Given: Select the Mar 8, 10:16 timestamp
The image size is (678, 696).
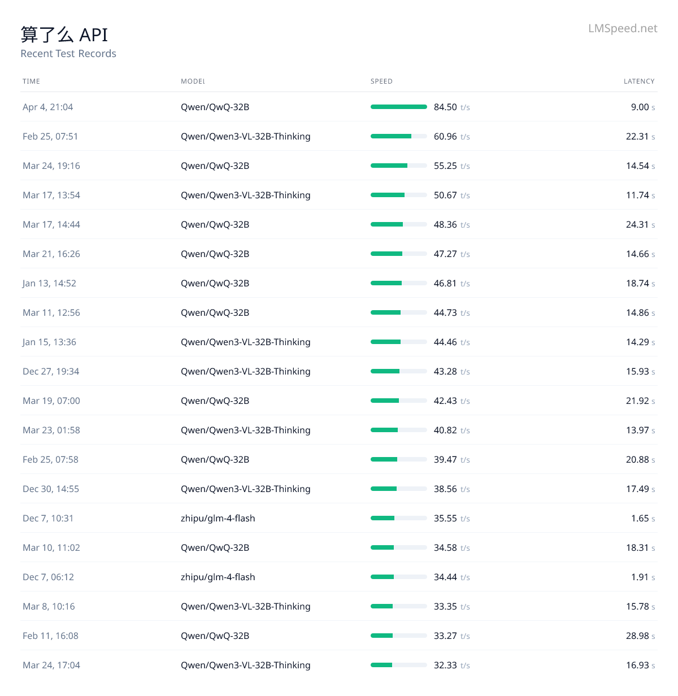Looking at the screenshot, I should pos(49,606).
